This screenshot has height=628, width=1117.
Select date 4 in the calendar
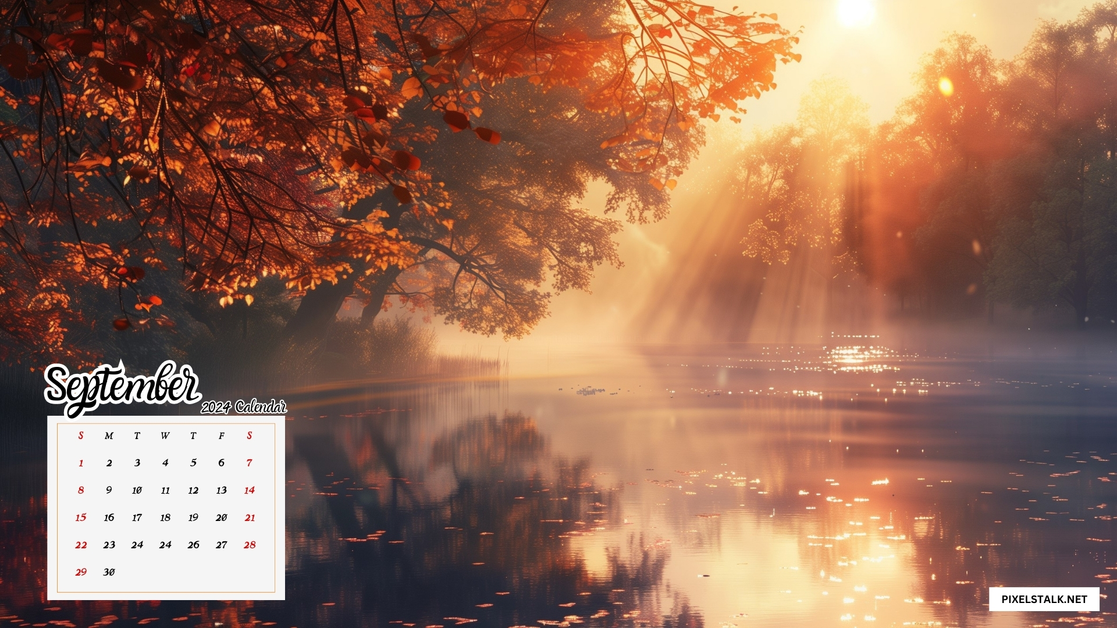coord(165,463)
